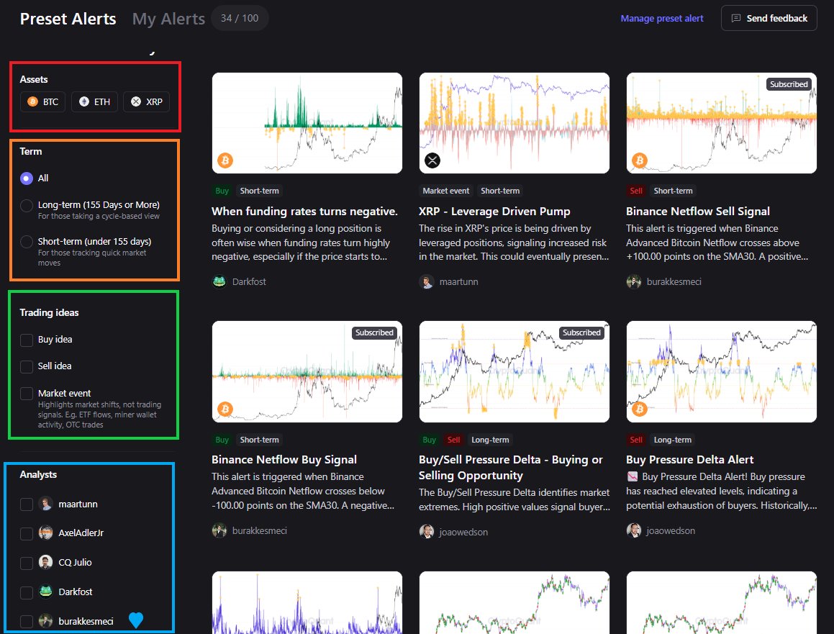This screenshot has height=634, width=834.
Task: Filter alerts by XRP asset
Action: (x=146, y=101)
